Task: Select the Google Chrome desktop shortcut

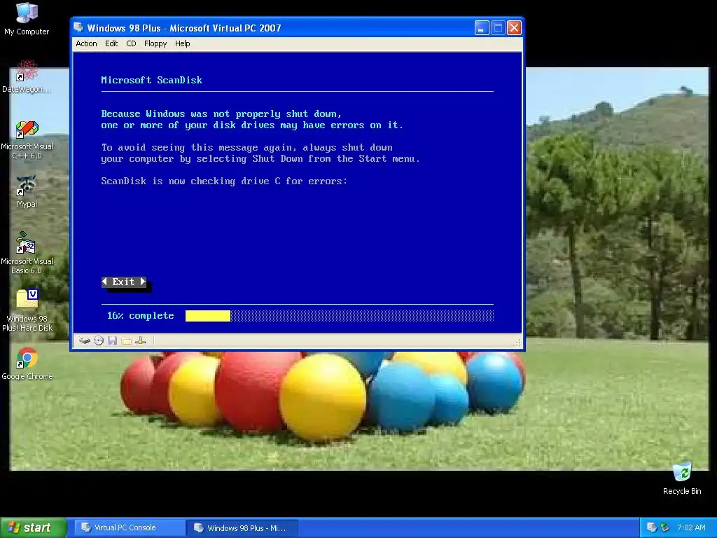Action: (x=27, y=364)
